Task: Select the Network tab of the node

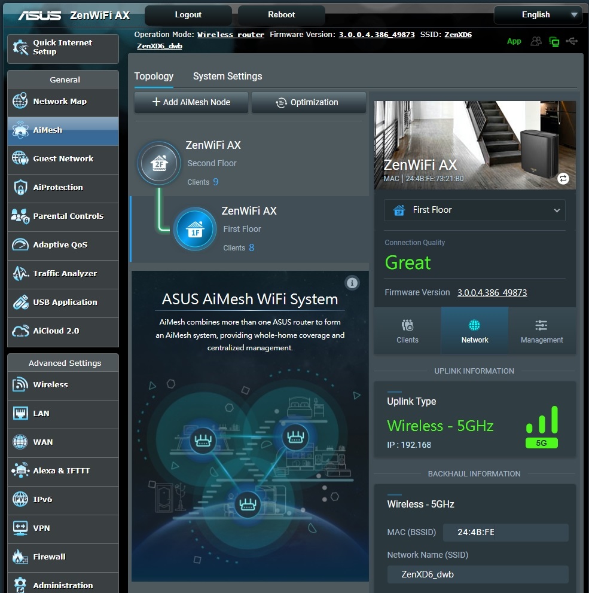Action: tap(475, 331)
